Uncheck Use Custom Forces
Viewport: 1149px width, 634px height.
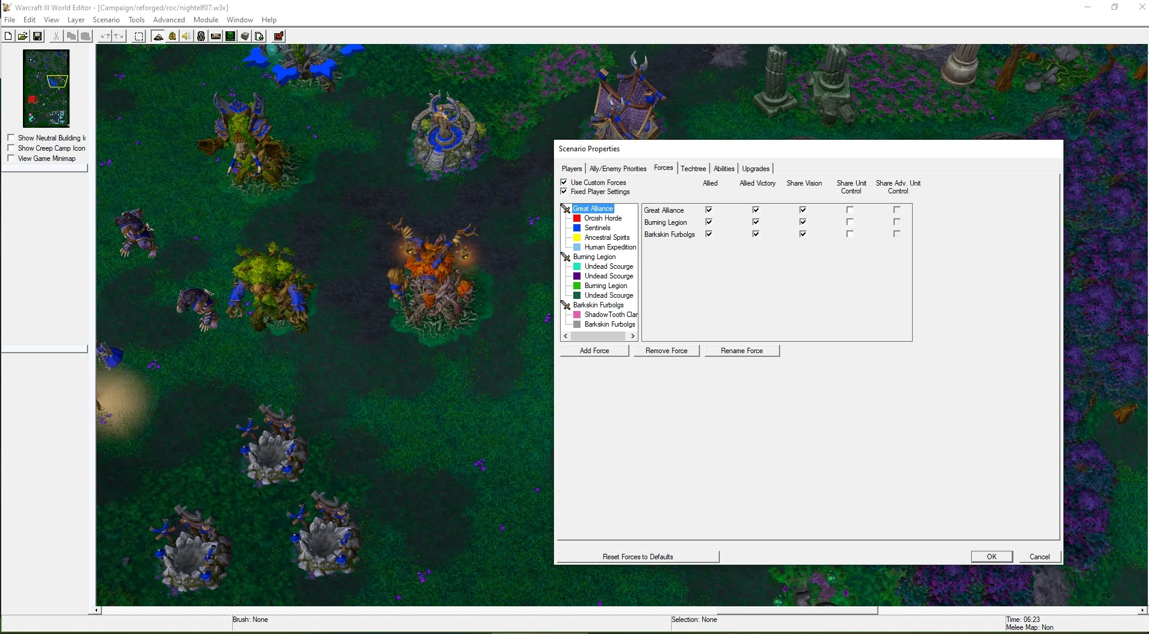(564, 182)
